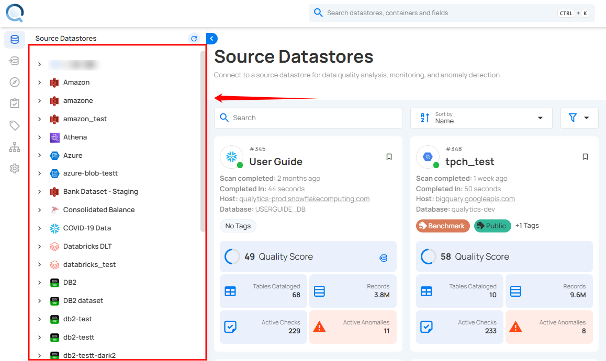Open User Guide Tables Cataloged 68 tile
Viewport: 606px width, 361px height.
[x=263, y=291]
